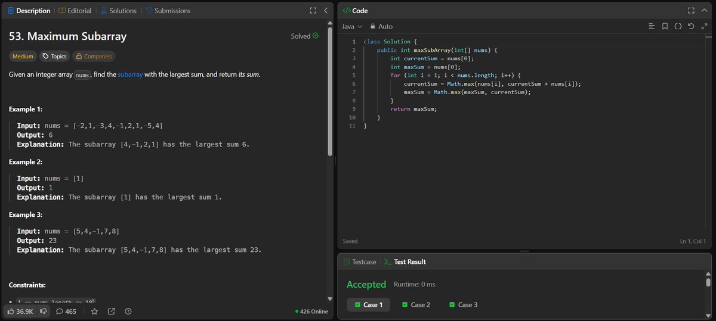This screenshot has width=716, height=321.
Task: Click the Example 1 heading
Action: coord(26,110)
